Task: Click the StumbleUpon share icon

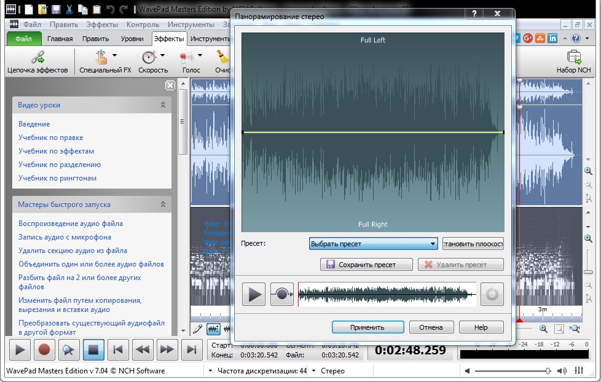Action: pos(540,38)
